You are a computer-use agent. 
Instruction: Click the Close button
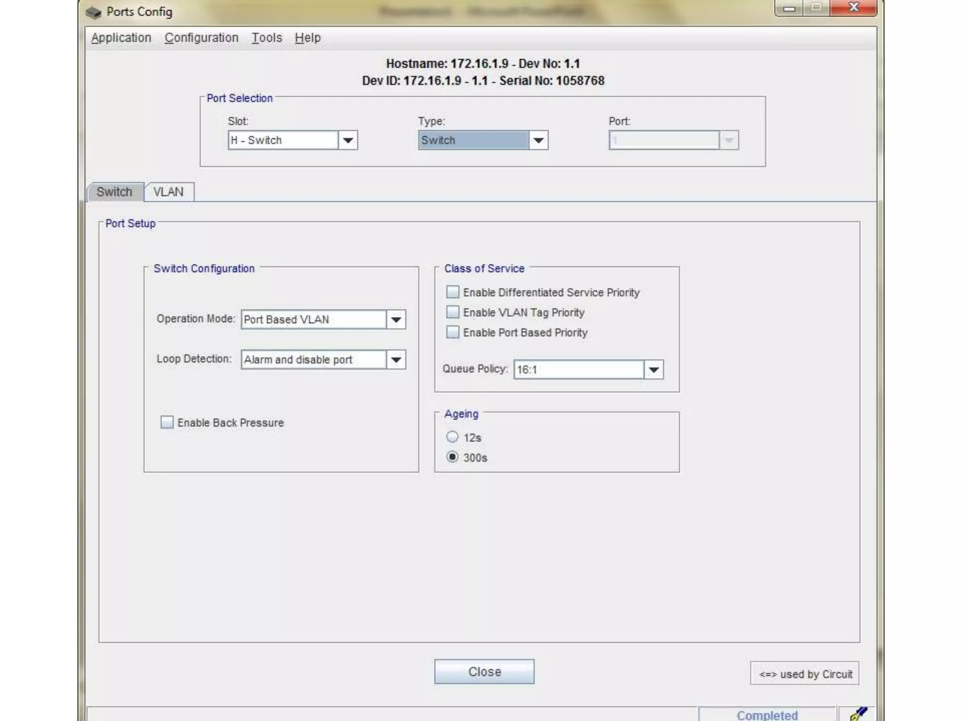pos(484,672)
